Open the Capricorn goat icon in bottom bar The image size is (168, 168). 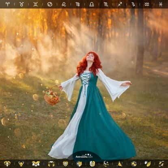click(134, 164)
